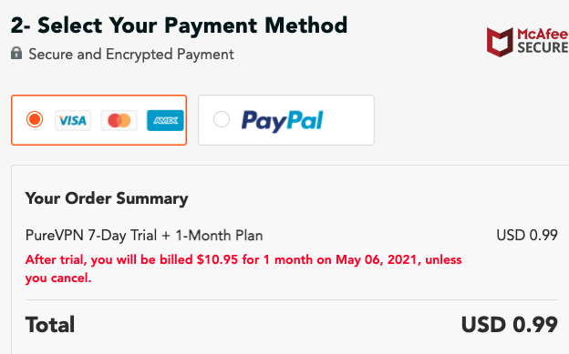Click the Mastercard logo icon
This screenshot has height=354, width=569.
tap(119, 120)
